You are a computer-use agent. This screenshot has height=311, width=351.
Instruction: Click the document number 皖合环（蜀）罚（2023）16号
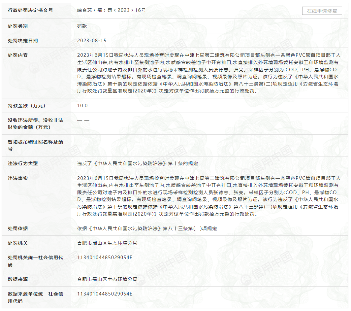point(111,11)
